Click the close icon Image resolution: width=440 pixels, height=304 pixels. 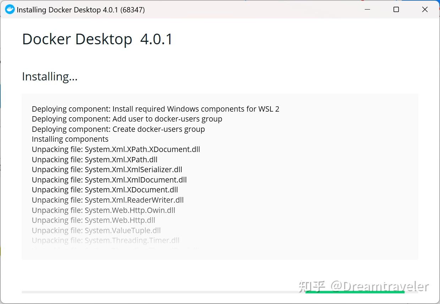pyautogui.click(x=425, y=10)
